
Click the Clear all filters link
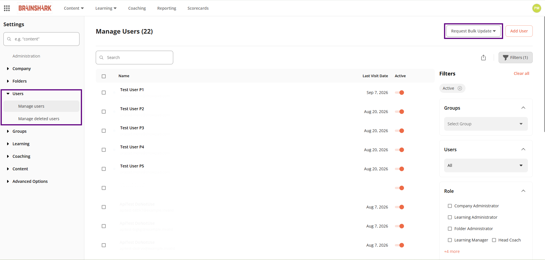(521, 73)
